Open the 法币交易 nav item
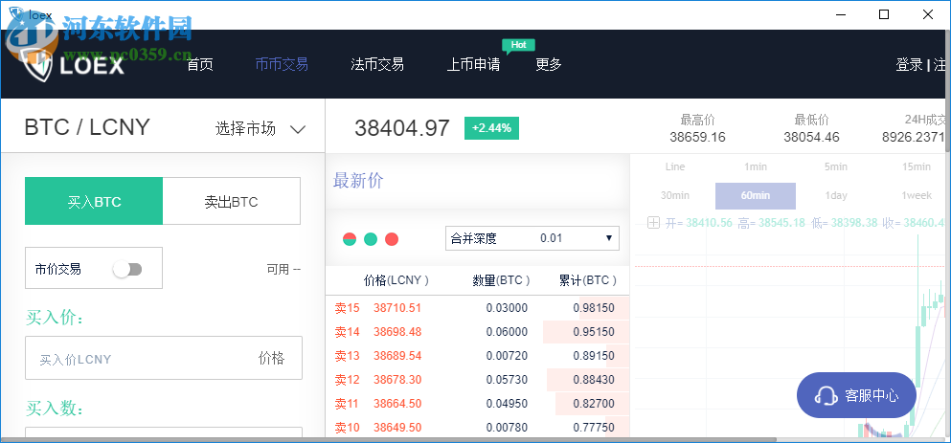Image resolution: width=951 pixels, height=443 pixels. pyautogui.click(x=377, y=64)
